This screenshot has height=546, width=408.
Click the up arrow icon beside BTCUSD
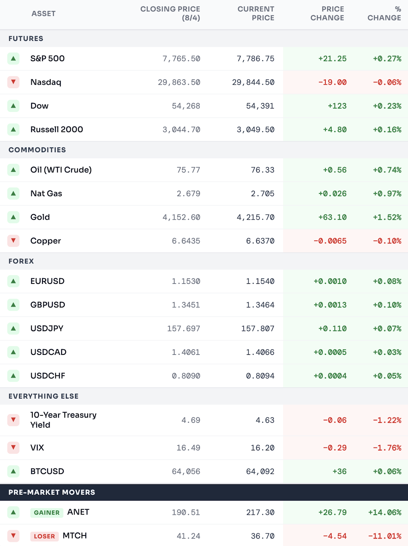pos(13,471)
